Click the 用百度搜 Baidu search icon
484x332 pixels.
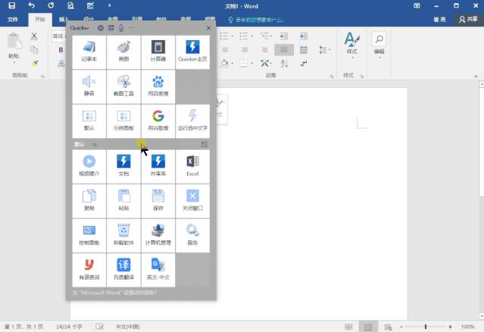click(158, 86)
